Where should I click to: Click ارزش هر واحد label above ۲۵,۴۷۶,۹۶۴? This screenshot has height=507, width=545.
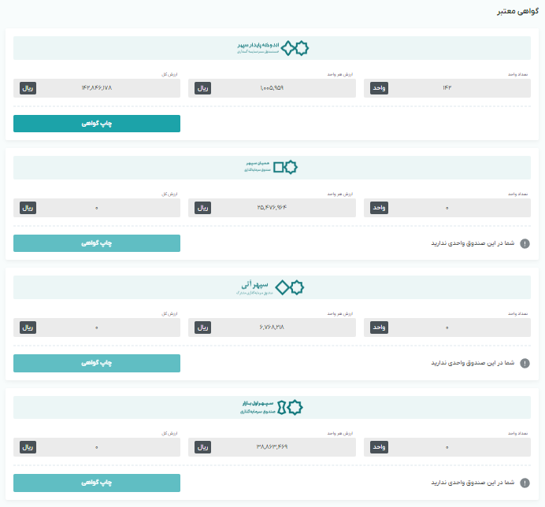[340, 194]
